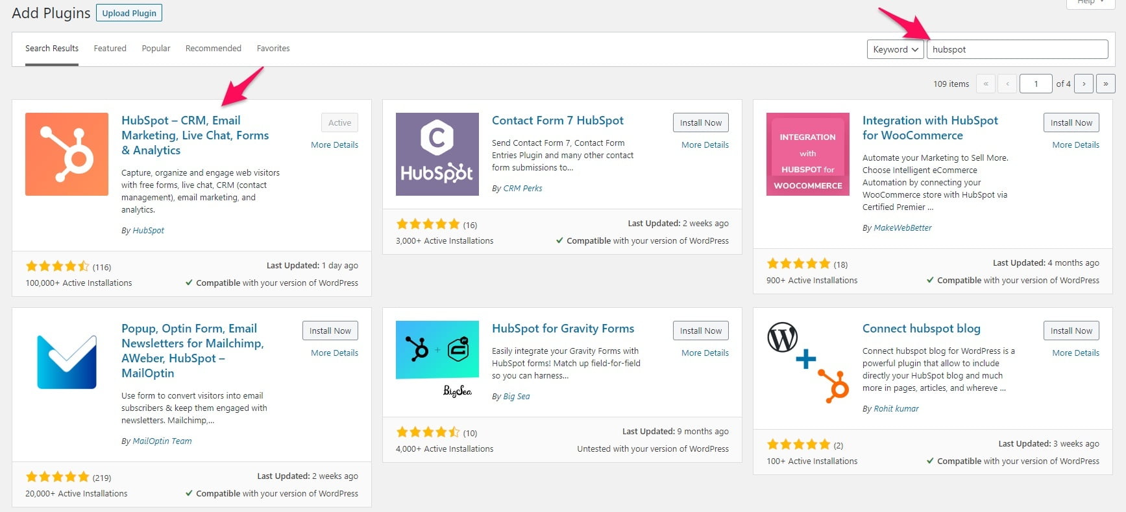Install Contact Form 7 HubSpot now
Image resolution: width=1126 pixels, height=512 pixels.
(701, 122)
